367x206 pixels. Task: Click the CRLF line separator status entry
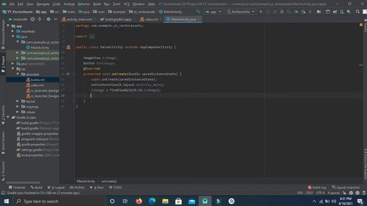309,193
